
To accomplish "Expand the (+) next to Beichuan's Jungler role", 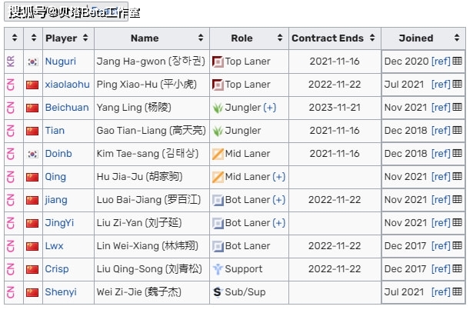I will click(x=269, y=108).
